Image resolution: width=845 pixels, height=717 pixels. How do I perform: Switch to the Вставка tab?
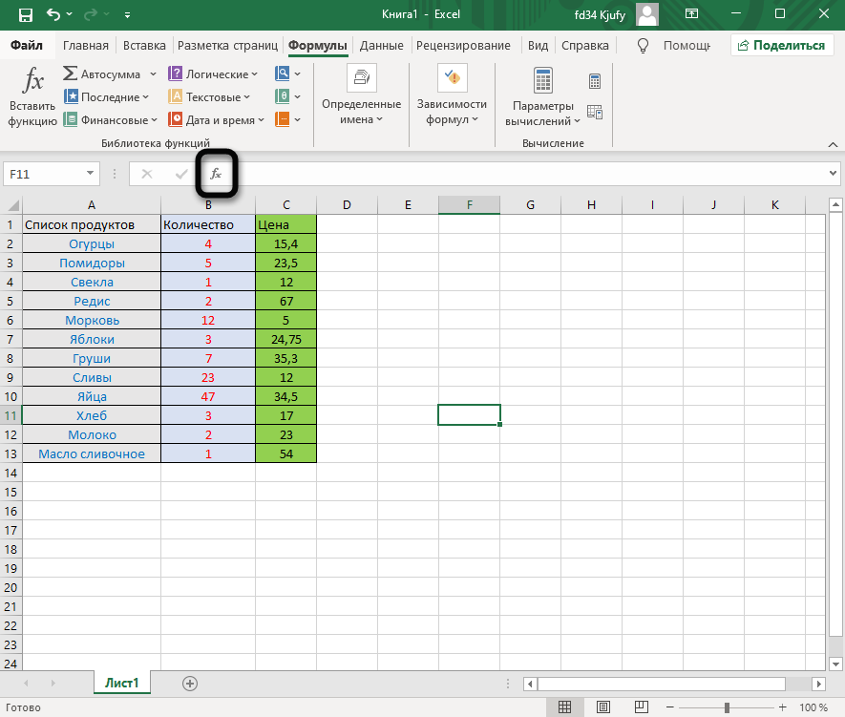coord(144,45)
